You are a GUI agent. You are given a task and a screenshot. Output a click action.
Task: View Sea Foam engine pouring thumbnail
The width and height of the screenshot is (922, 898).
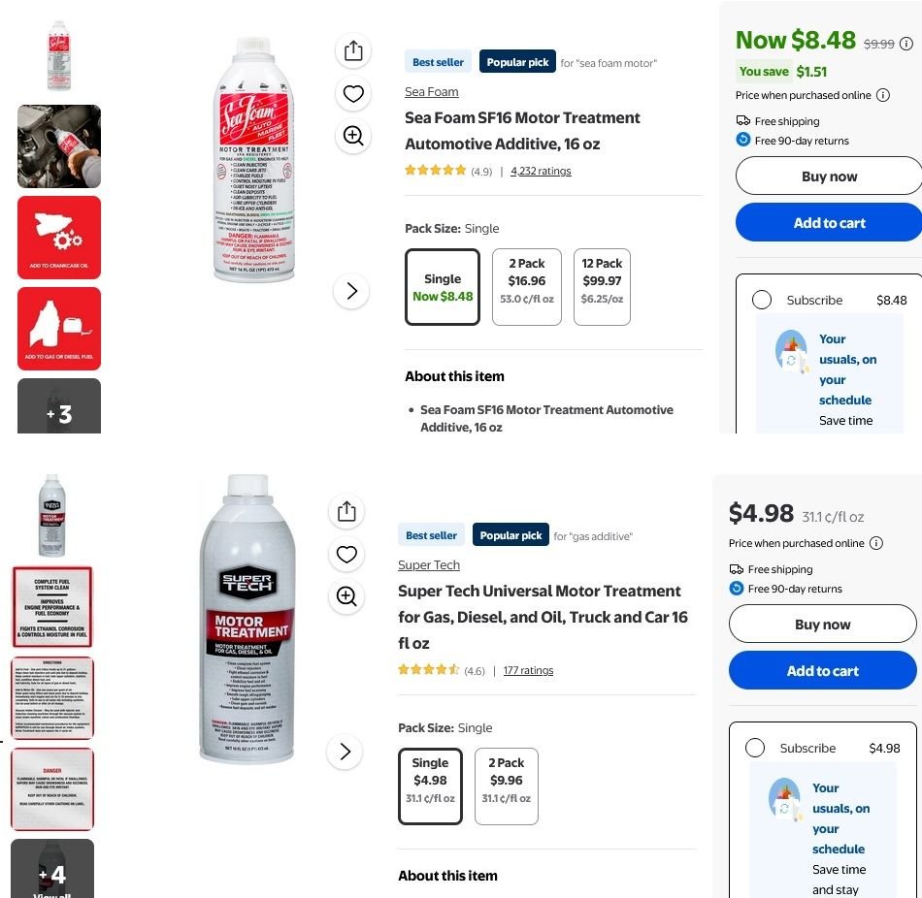(59, 146)
